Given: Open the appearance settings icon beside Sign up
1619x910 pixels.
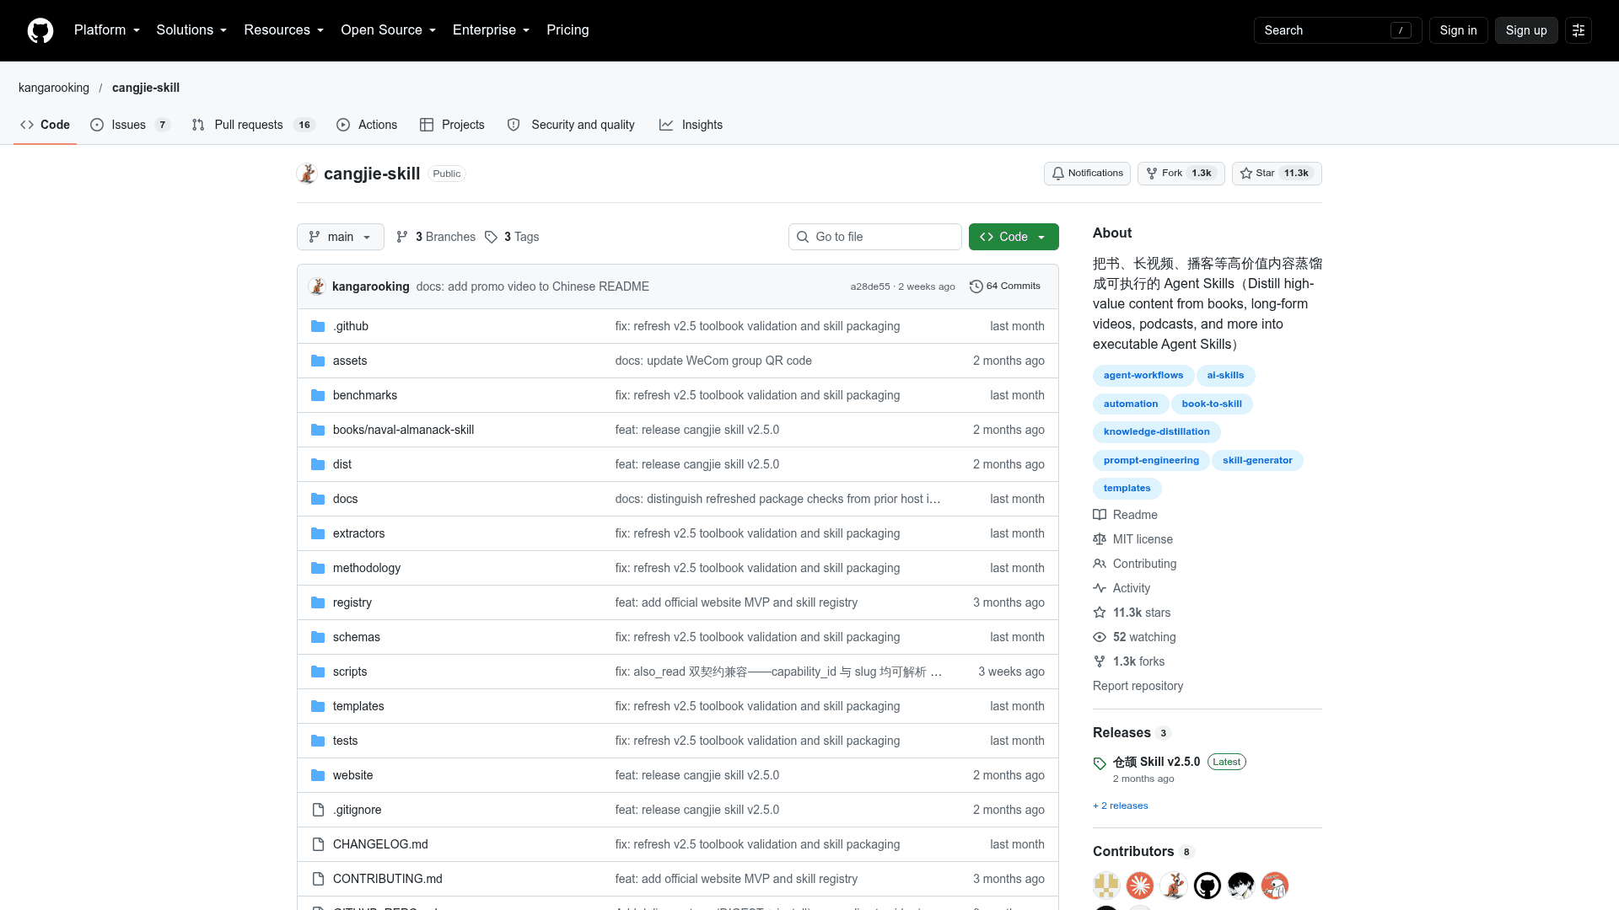Looking at the screenshot, I should (x=1578, y=30).
